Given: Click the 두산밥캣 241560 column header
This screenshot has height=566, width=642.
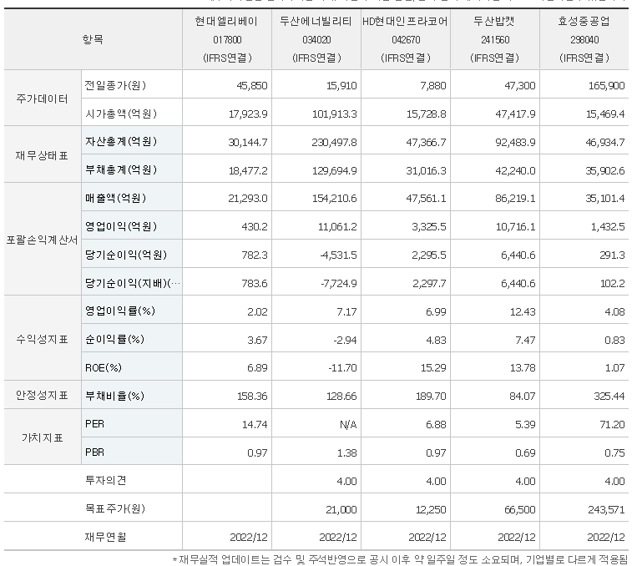Looking at the screenshot, I should 495,39.
